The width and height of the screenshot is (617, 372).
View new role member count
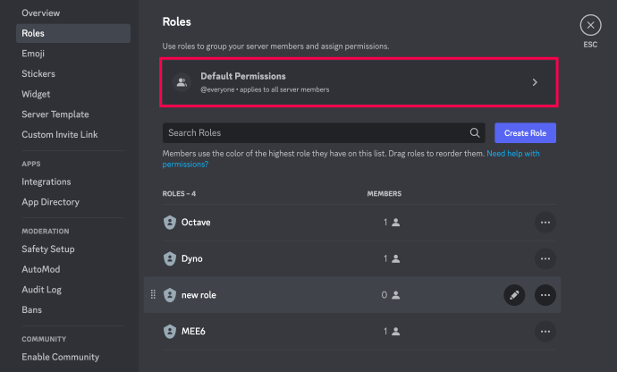pyautogui.click(x=391, y=295)
